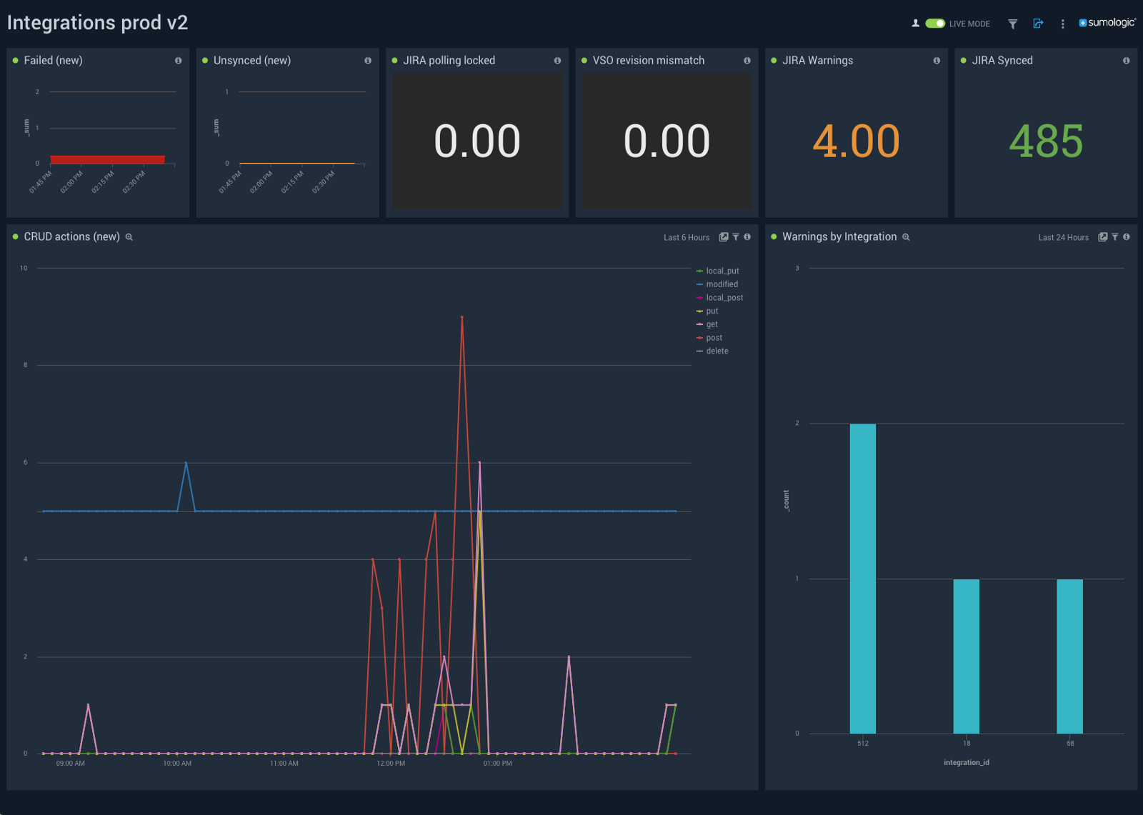Click the JIRA Warnings value 4.00
1143x815 pixels.
click(856, 141)
